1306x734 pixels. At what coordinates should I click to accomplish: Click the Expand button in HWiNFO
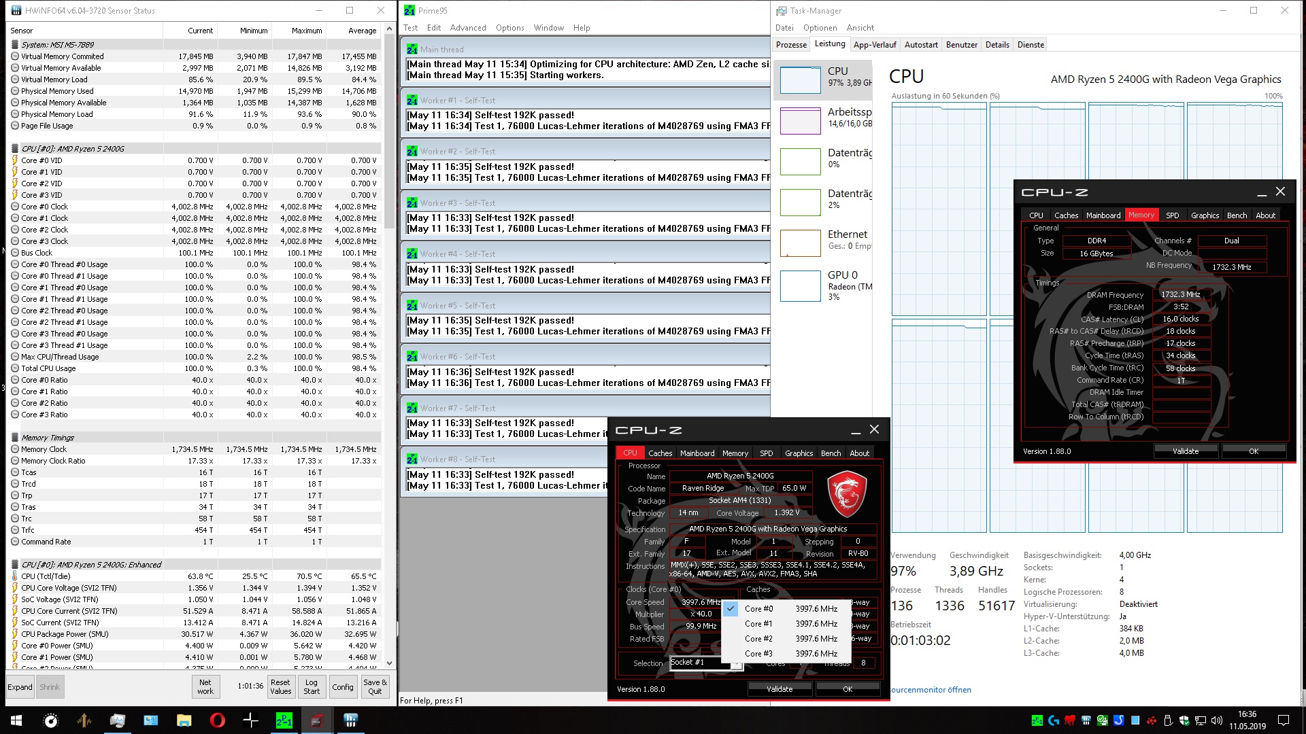click(20, 687)
